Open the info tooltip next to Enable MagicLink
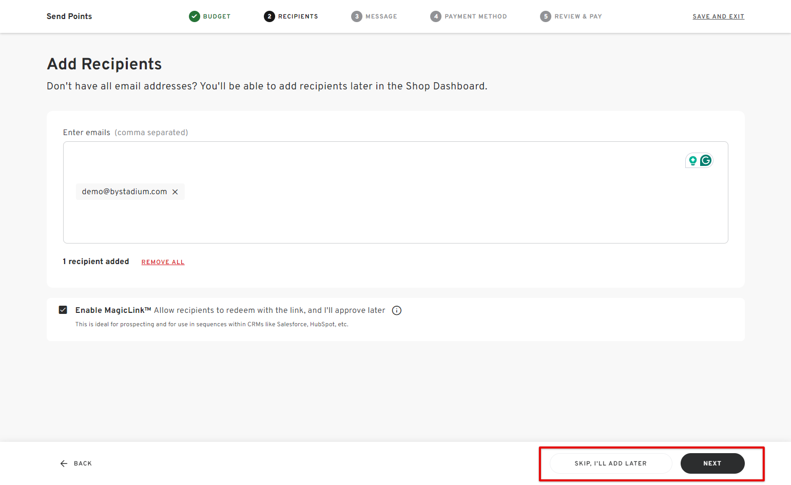The height and width of the screenshot is (485, 791). 396,310
